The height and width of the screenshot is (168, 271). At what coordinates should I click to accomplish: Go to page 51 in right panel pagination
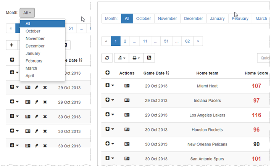(166, 41)
